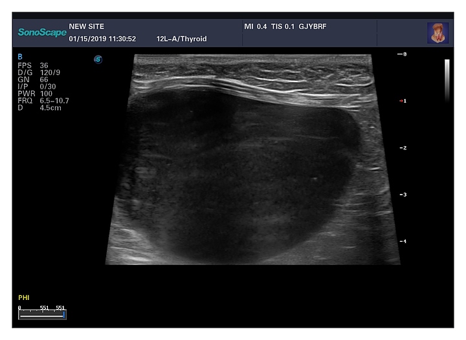Click the grayscale bar on right side
466x340 pixels.
447,81
